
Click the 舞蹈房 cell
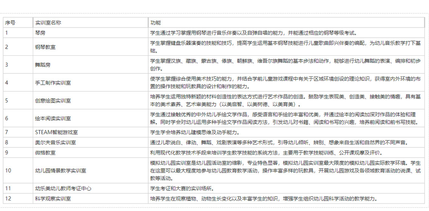click(x=43, y=65)
